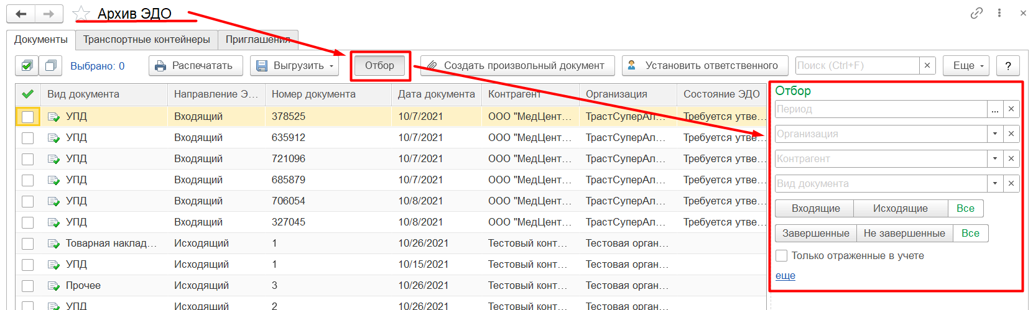Select the Не завершенные status filter
1033x310 pixels.
pyautogui.click(x=904, y=234)
